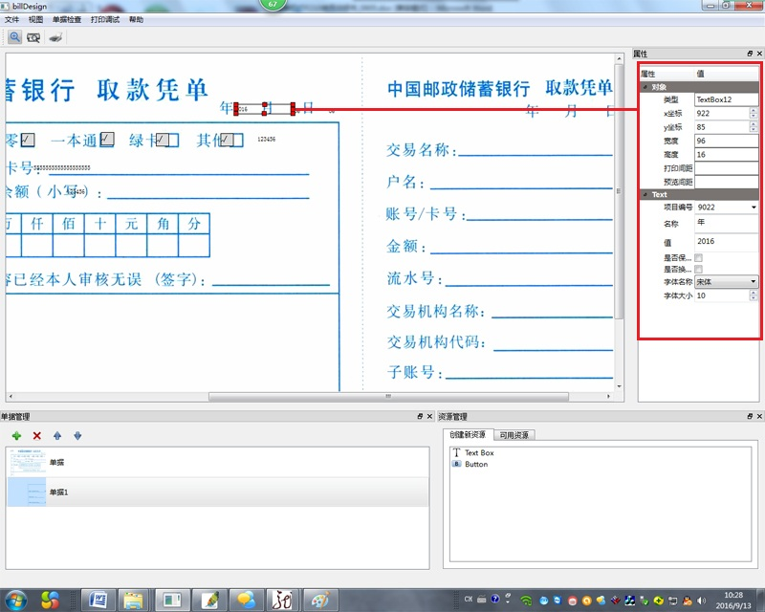Click the pencil notepad taskbar icon
Image resolution: width=765 pixels, height=612 pixels.
click(208, 600)
